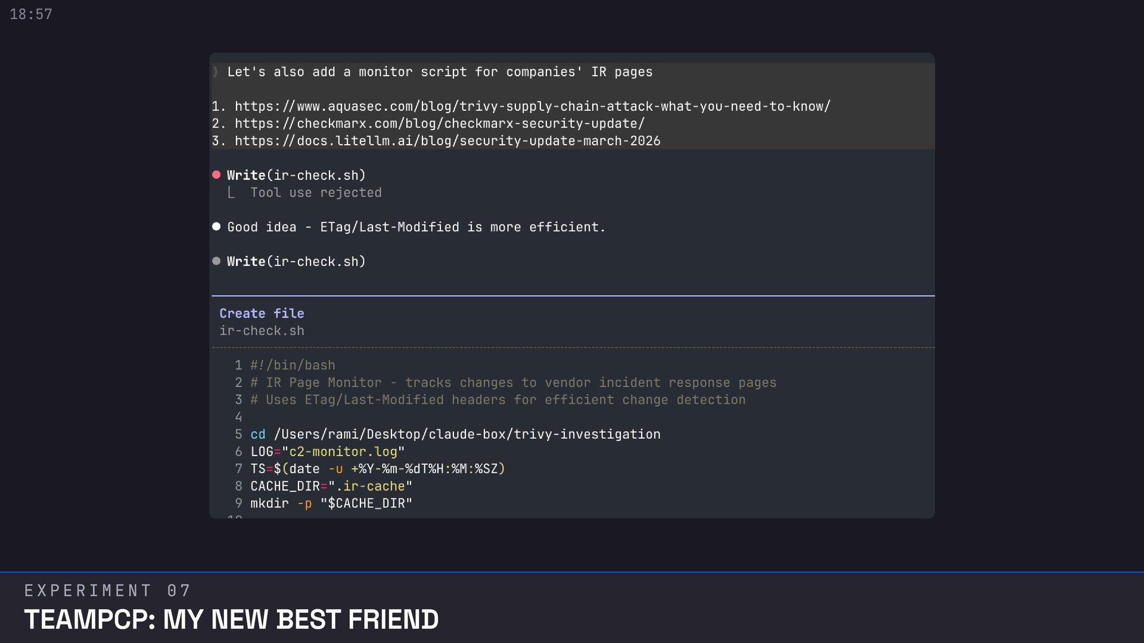Click the white bullet before Good idea message
1144x643 pixels.
click(x=216, y=227)
